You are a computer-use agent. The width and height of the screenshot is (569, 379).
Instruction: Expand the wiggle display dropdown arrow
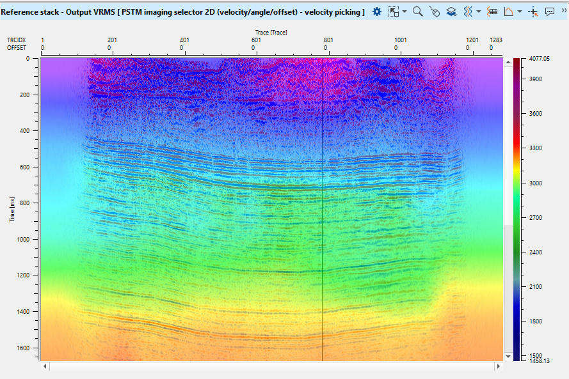click(479, 12)
